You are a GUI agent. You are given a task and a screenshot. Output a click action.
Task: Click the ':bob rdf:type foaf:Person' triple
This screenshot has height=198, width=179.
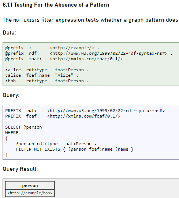47,81
